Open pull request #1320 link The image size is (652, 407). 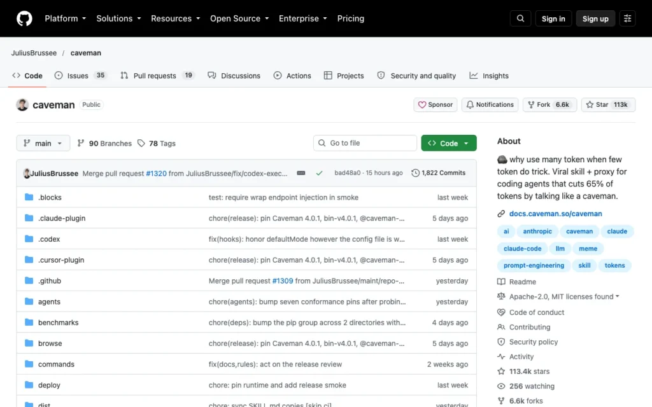pyautogui.click(x=156, y=173)
